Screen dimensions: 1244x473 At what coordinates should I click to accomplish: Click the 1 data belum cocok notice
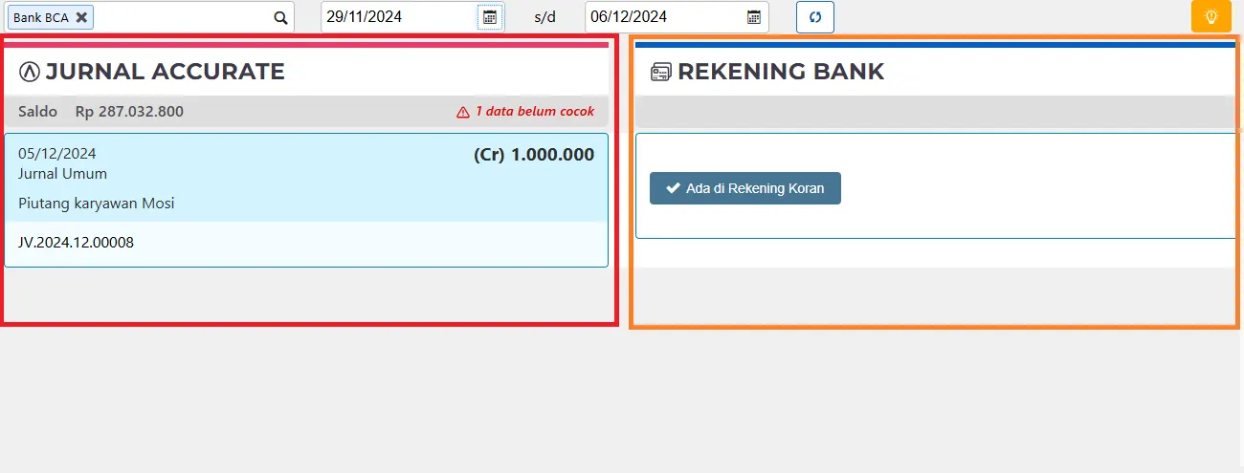pyautogui.click(x=534, y=112)
